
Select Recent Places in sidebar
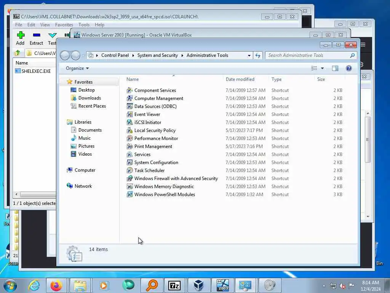[92, 106]
